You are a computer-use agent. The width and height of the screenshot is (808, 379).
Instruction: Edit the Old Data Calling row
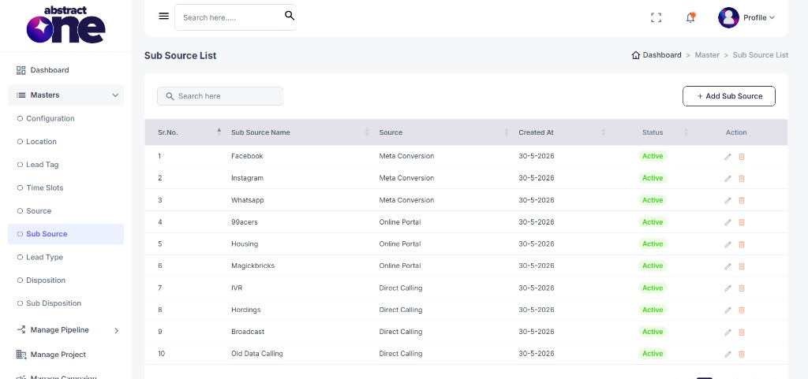(728, 355)
